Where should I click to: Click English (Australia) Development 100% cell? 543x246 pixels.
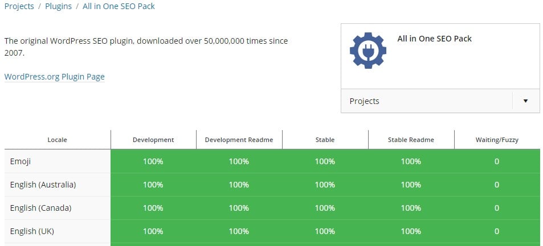[153, 185]
